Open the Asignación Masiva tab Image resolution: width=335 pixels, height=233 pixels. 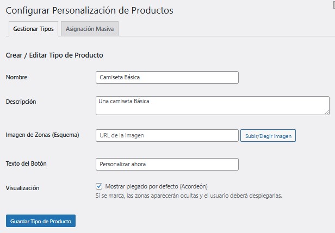point(90,29)
